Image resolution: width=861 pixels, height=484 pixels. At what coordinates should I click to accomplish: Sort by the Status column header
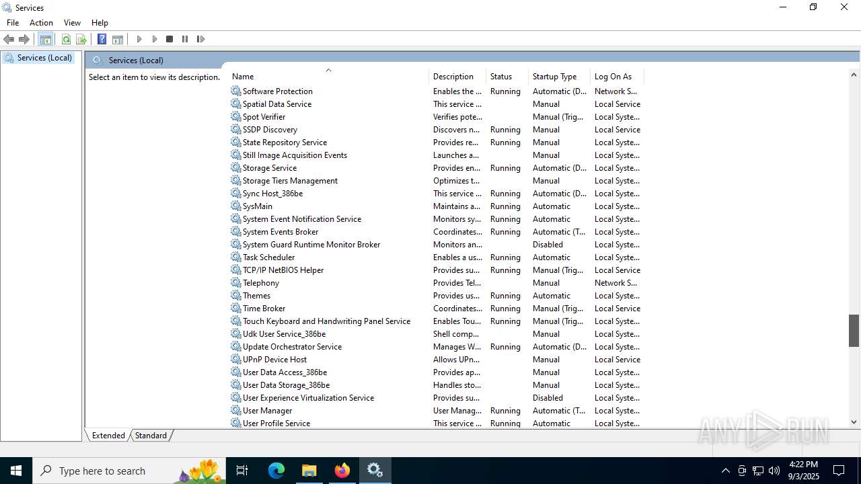[x=507, y=77]
